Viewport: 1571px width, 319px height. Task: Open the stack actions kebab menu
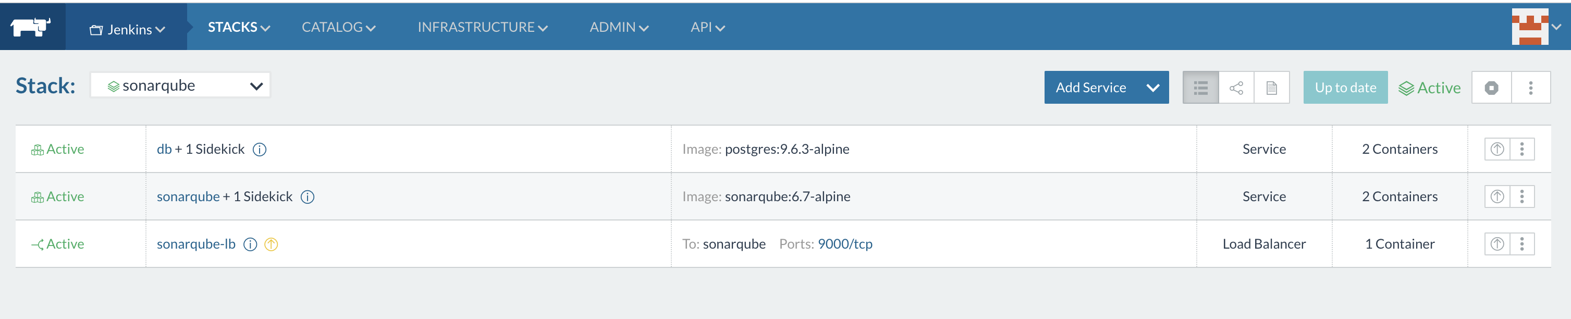(x=1531, y=88)
